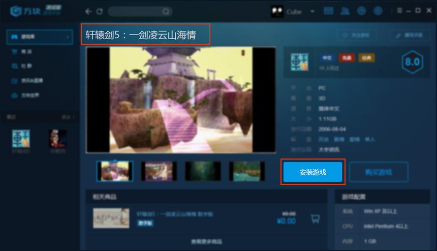Click the follow game button with the heart icon
The width and height of the screenshot is (437, 251).
tap(356, 36)
